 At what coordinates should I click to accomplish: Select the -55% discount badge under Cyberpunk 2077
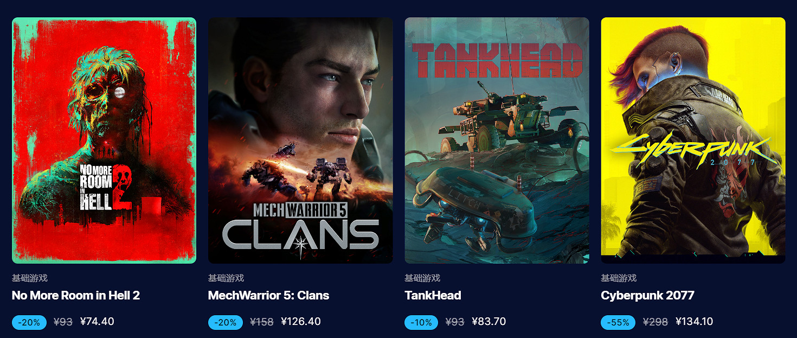(619, 322)
